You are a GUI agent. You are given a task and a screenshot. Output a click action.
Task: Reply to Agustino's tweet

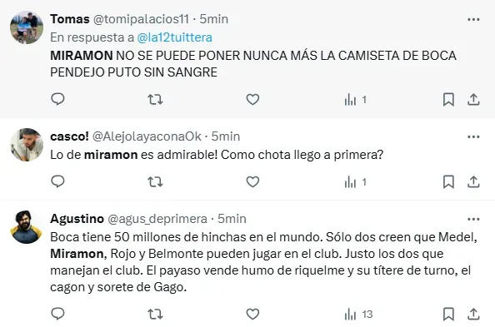pyautogui.click(x=57, y=314)
